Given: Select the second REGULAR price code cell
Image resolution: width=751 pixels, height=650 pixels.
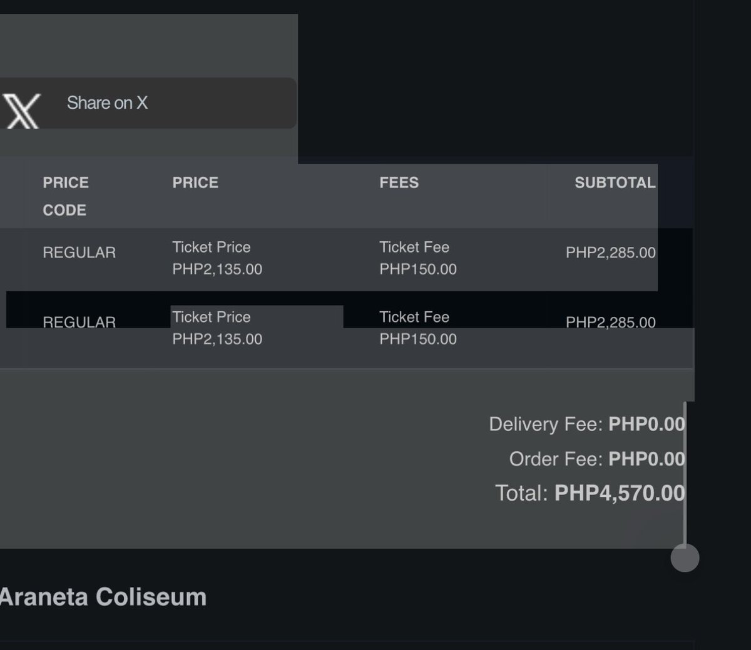Looking at the screenshot, I should click(x=79, y=322).
